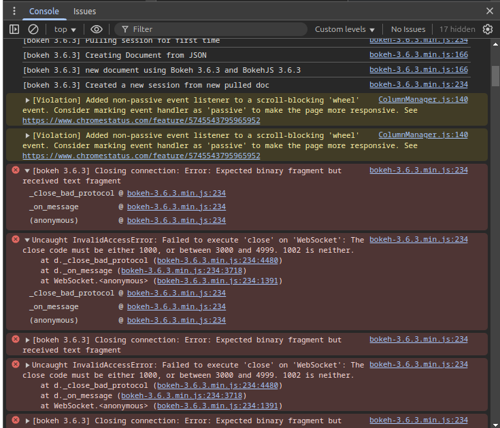The height and width of the screenshot is (428, 500).
Task: Click error icon of last Closing connection
Action: click(x=16, y=420)
